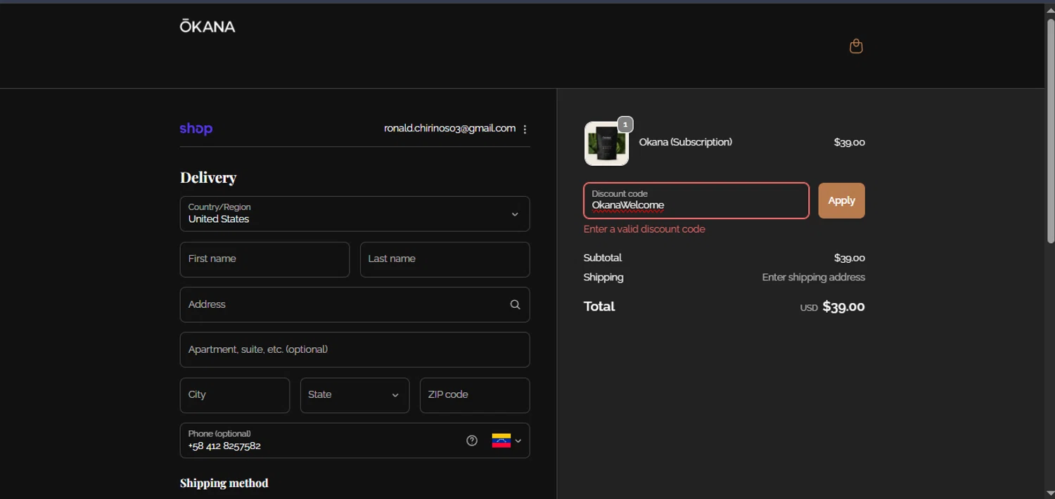Click into the City field
Screen dimensions: 1055x499
(x=235, y=395)
